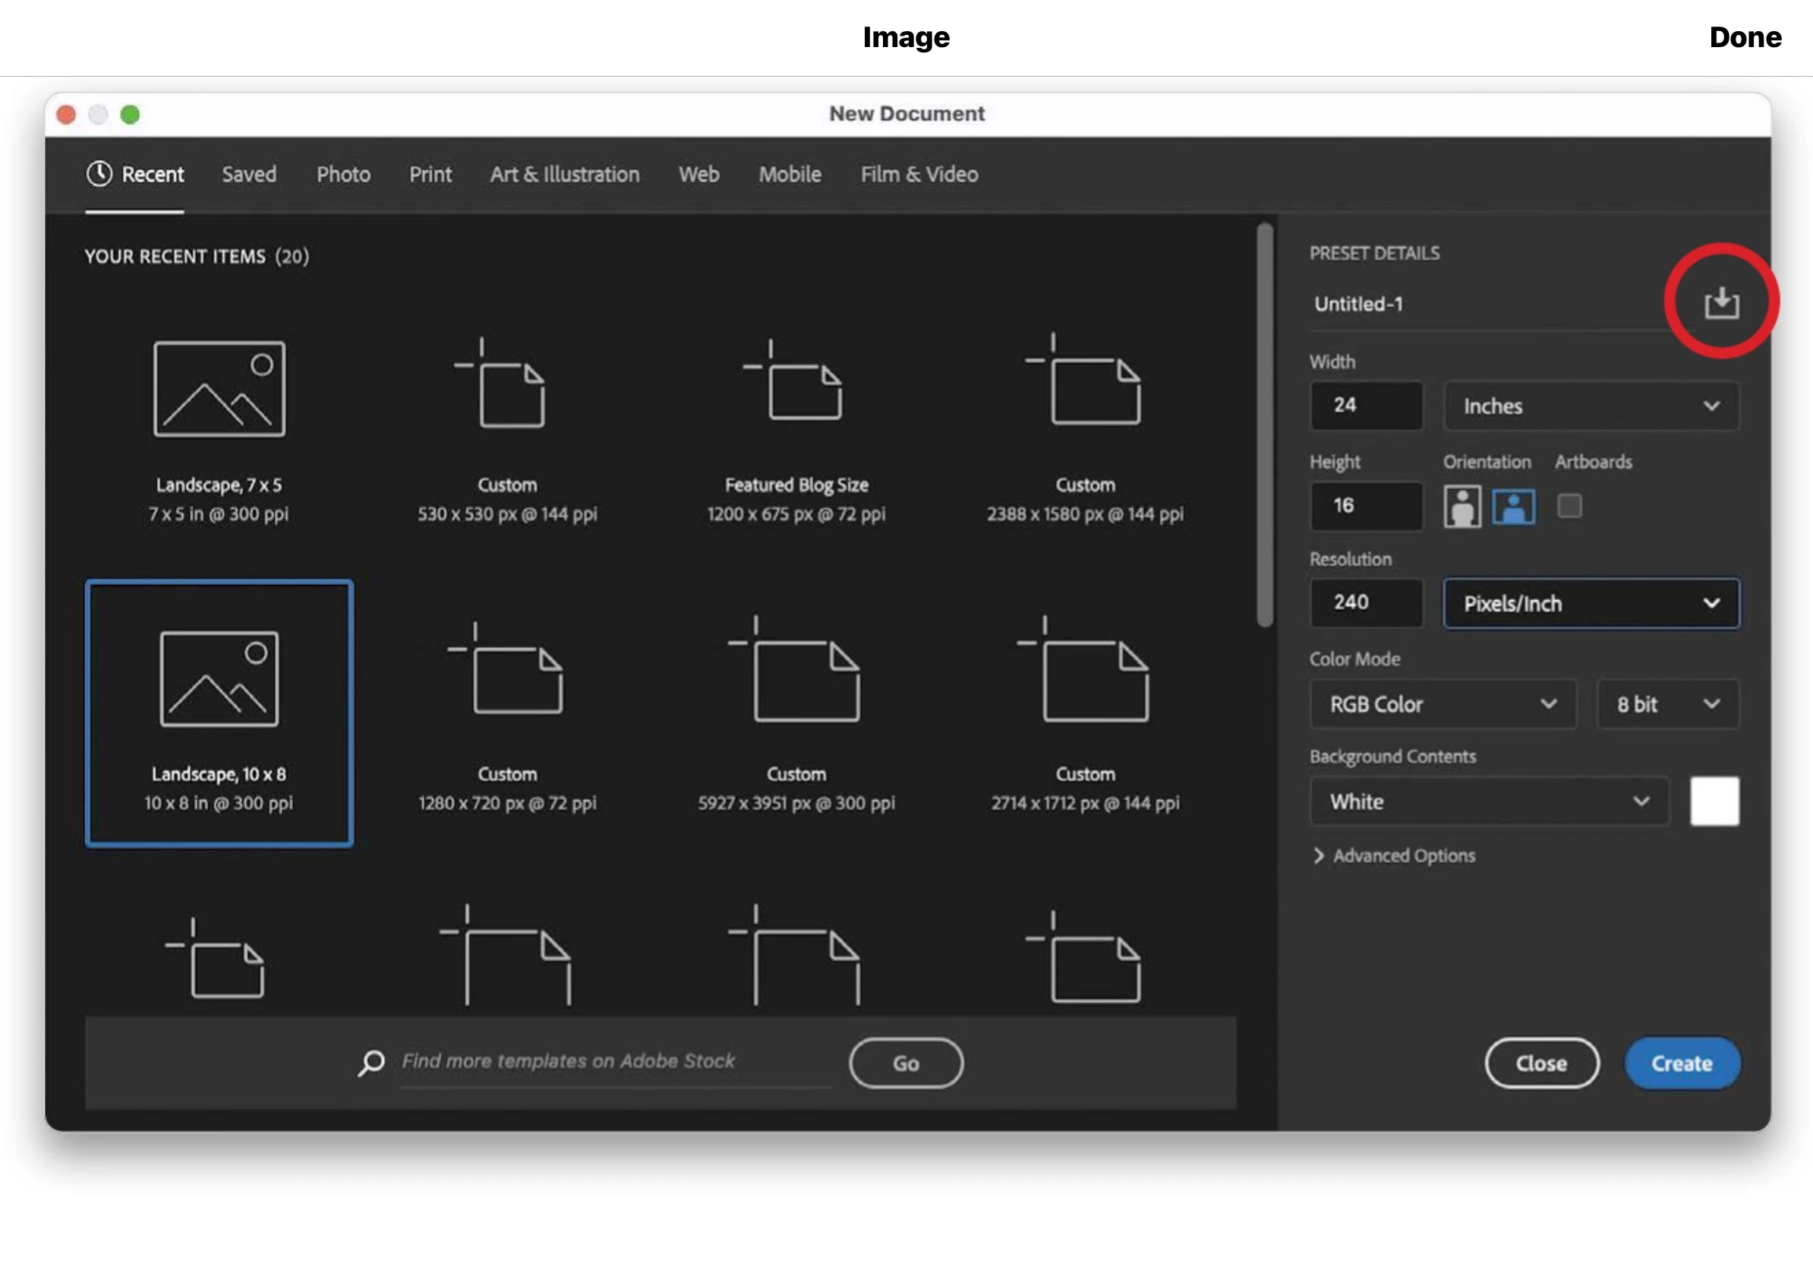1813x1267 pixels.
Task: Click the Recent clock icon
Action: coord(99,174)
